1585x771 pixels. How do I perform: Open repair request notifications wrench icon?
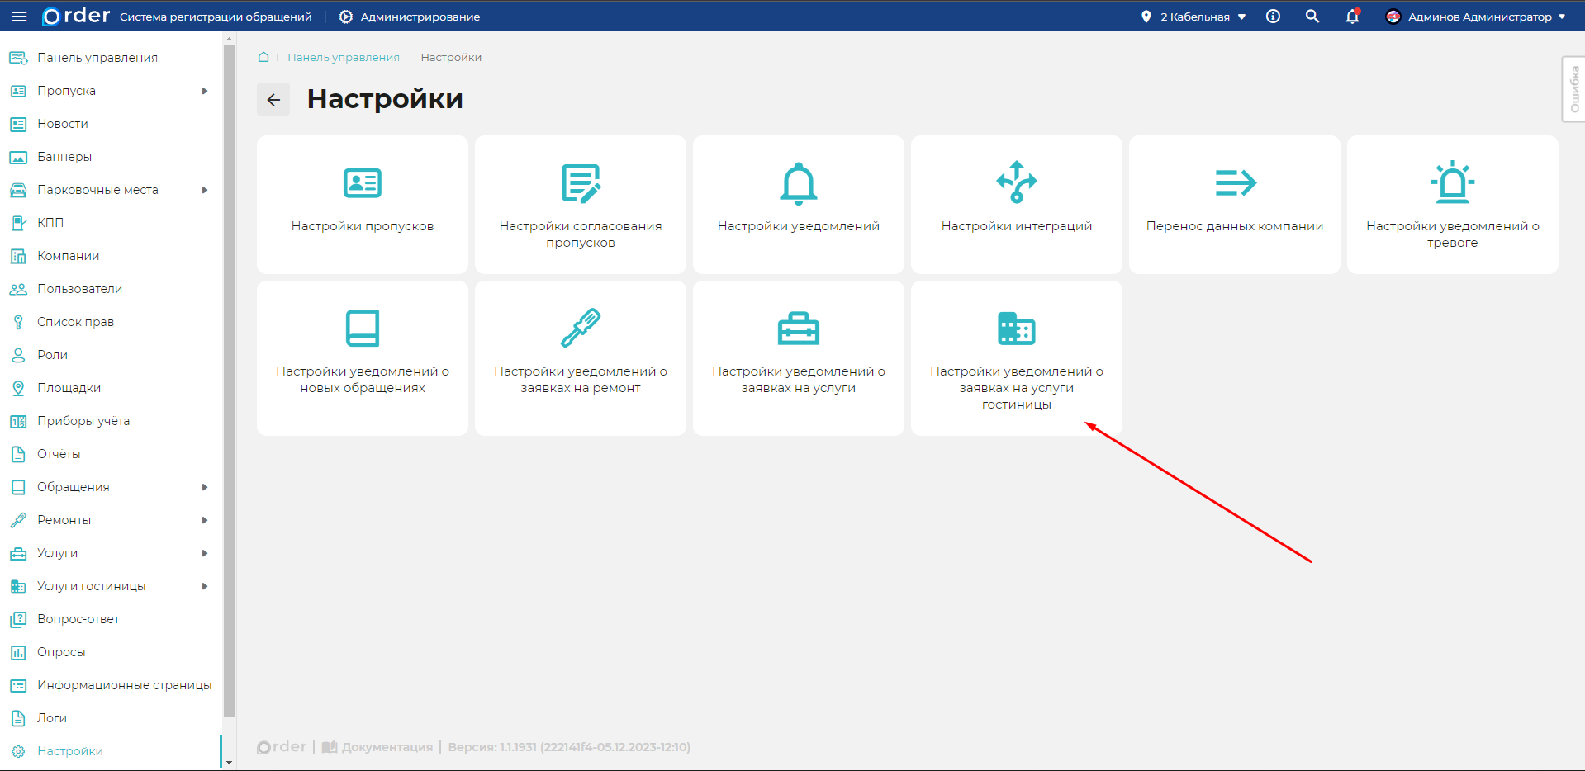click(x=580, y=328)
